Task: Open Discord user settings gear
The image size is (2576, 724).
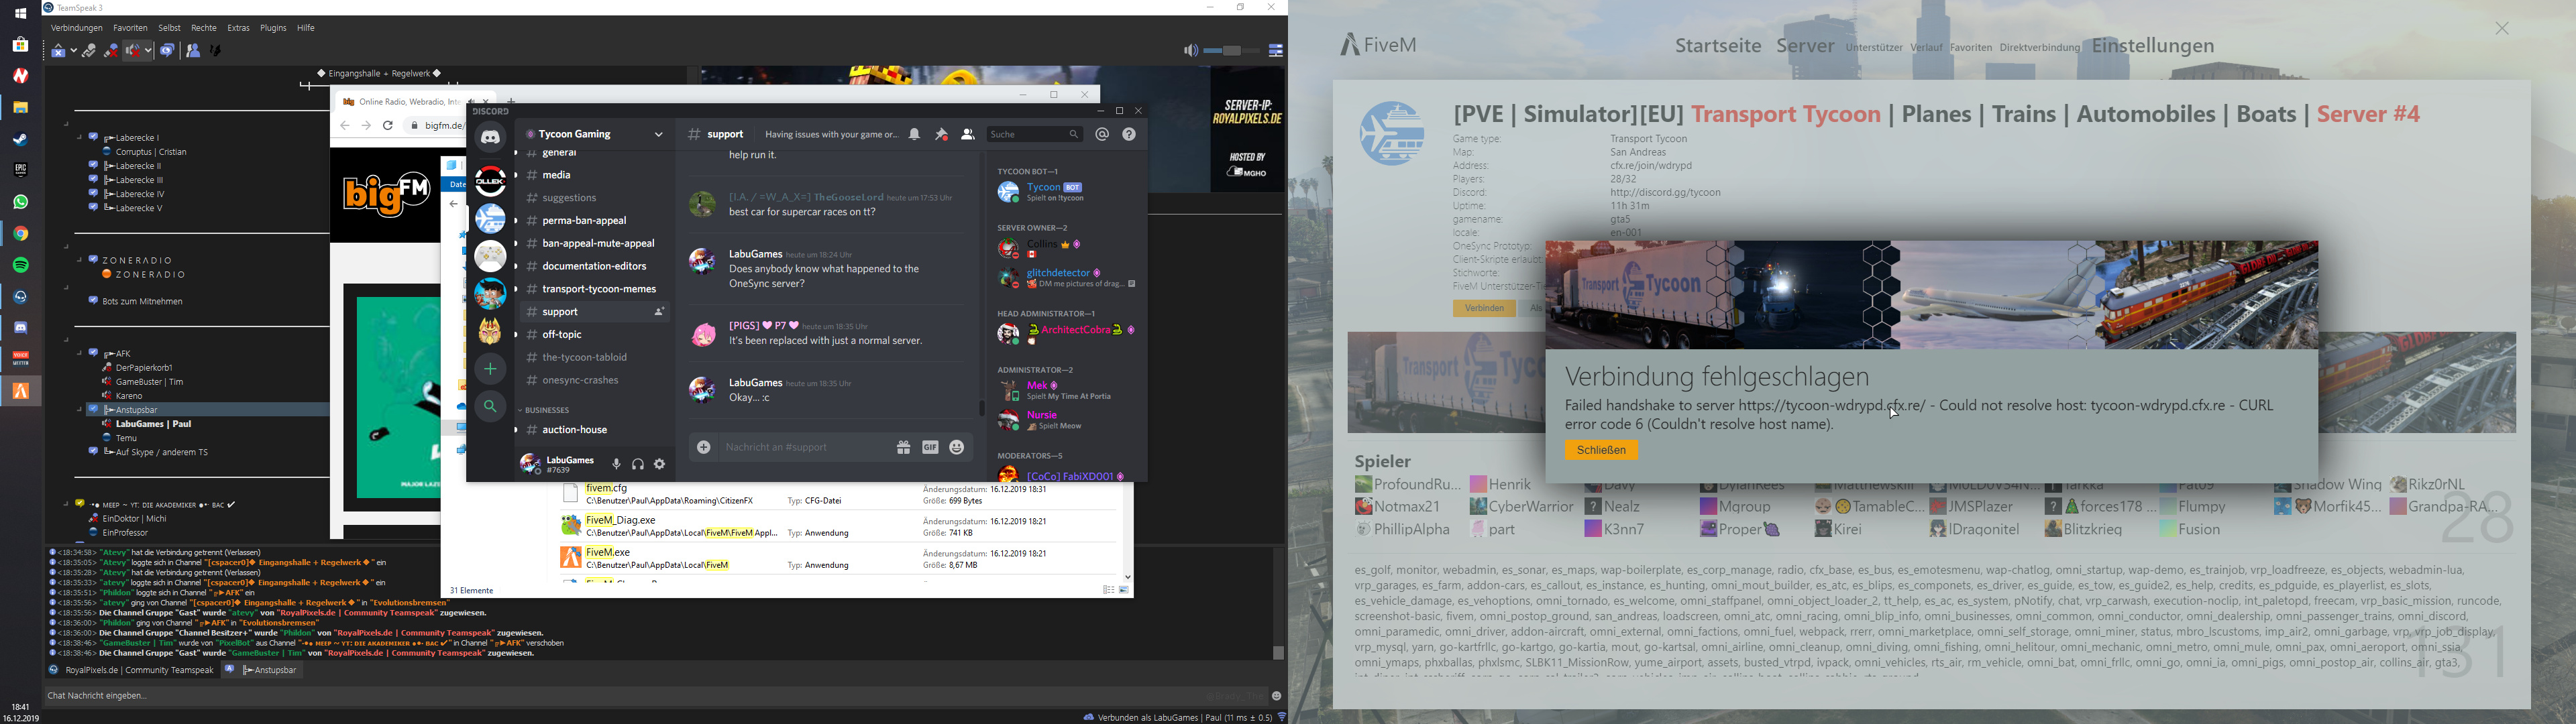Action: (660, 464)
